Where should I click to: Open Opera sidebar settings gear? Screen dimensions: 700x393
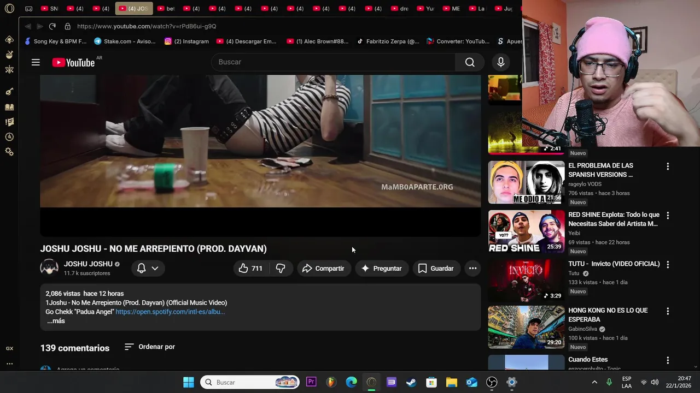9,152
